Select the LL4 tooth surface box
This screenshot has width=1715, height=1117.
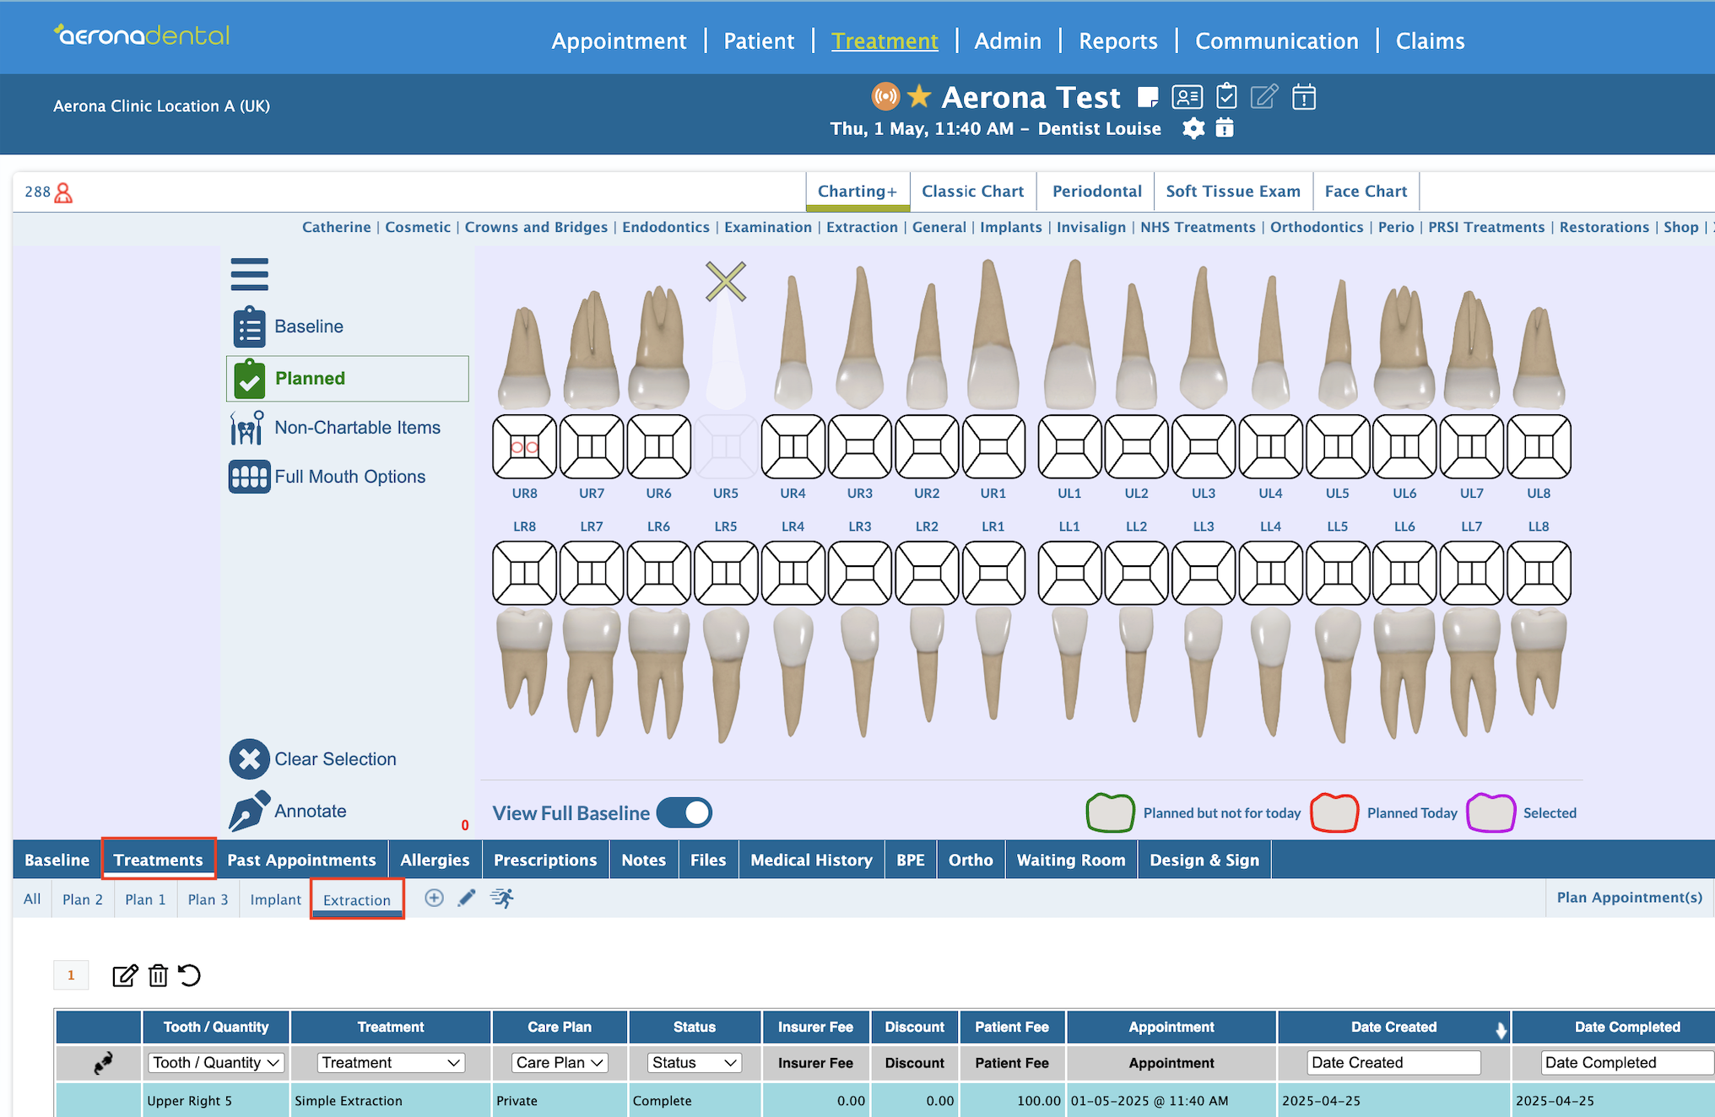coord(1270,573)
